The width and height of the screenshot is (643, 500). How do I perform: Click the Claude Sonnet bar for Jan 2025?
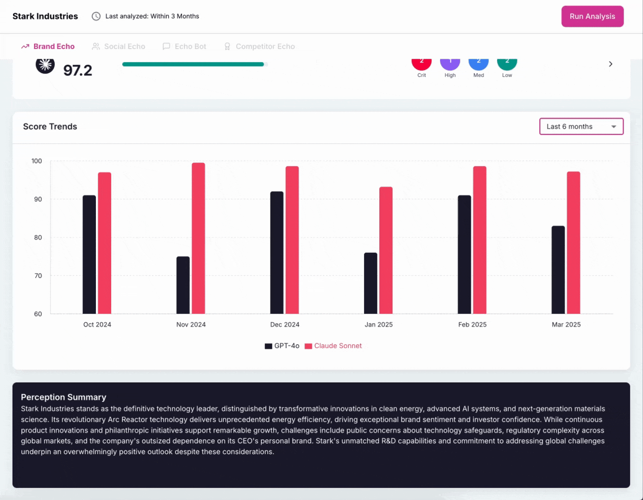point(386,250)
